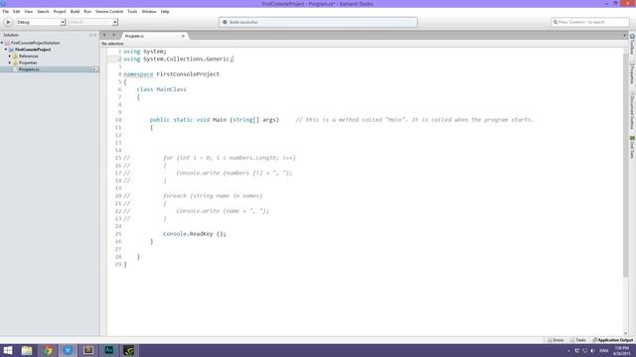636x357 pixels.
Task: Open the Unit Tests side pad
Action: pos(632,148)
